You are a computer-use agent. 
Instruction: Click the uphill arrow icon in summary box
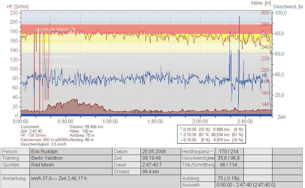coord(180,129)
